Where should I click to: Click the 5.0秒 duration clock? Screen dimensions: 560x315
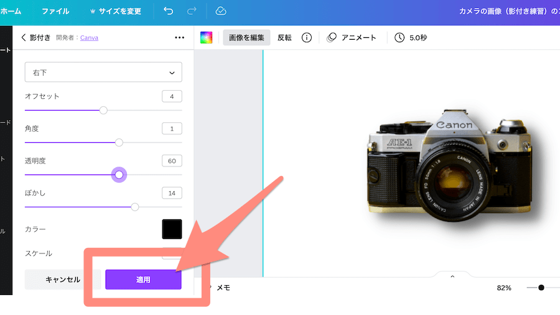411,37
